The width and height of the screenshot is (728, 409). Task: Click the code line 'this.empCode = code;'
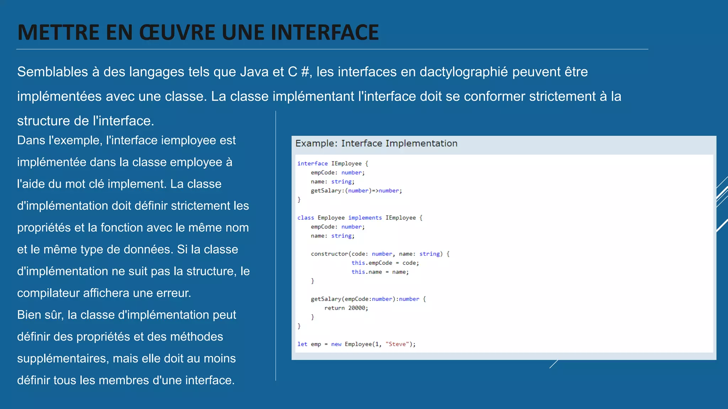coord(385,263)
